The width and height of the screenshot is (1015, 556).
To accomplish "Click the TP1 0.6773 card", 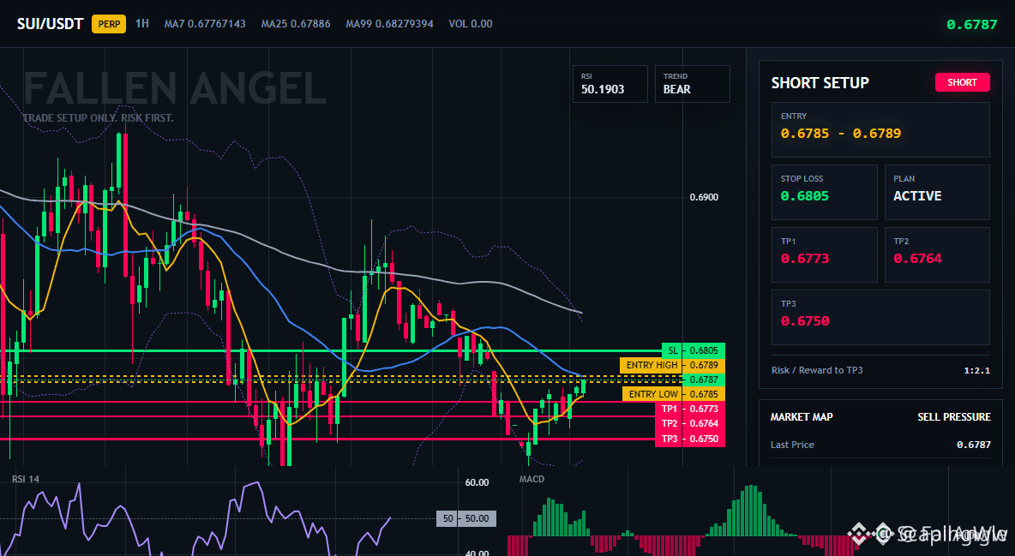I will point(824,254).
